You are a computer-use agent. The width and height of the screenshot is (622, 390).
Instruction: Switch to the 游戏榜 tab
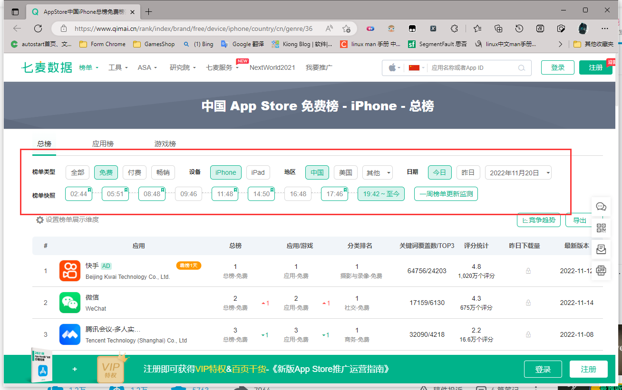point(165,143)
